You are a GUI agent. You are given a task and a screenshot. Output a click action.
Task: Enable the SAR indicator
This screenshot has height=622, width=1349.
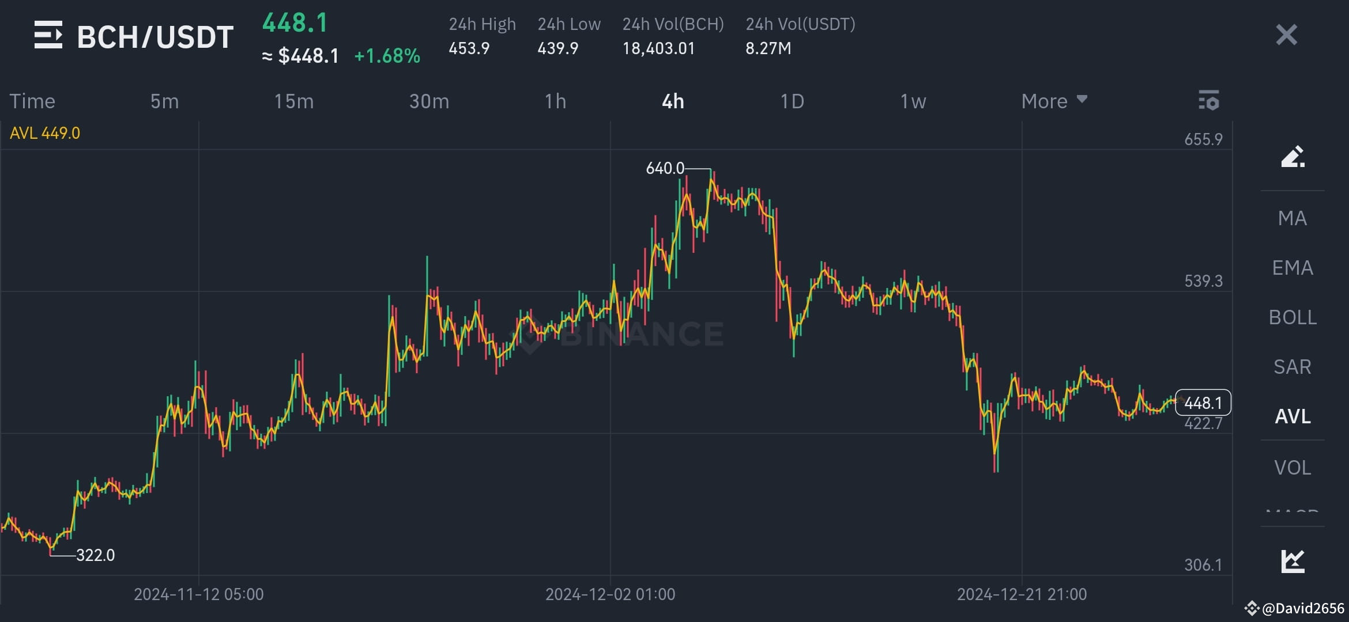[x=1292, y=367]
